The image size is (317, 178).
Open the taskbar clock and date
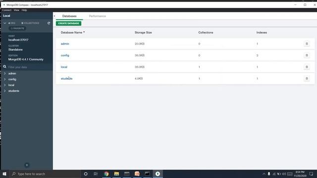click(300, 174)
